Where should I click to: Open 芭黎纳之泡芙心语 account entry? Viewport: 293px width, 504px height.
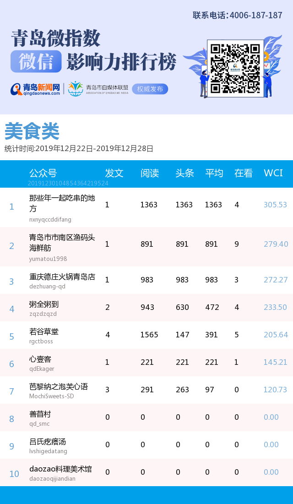click(x=59, y=387)
